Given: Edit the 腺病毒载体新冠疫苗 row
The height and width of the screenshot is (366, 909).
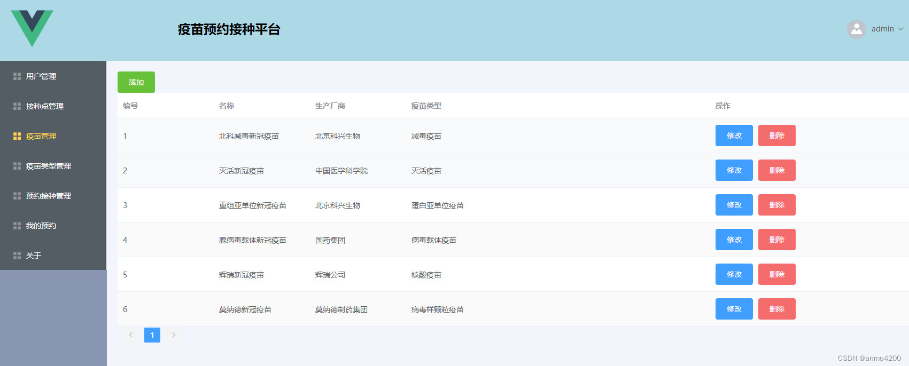Looking at the screenshot, I should click(x=734, y=240).
